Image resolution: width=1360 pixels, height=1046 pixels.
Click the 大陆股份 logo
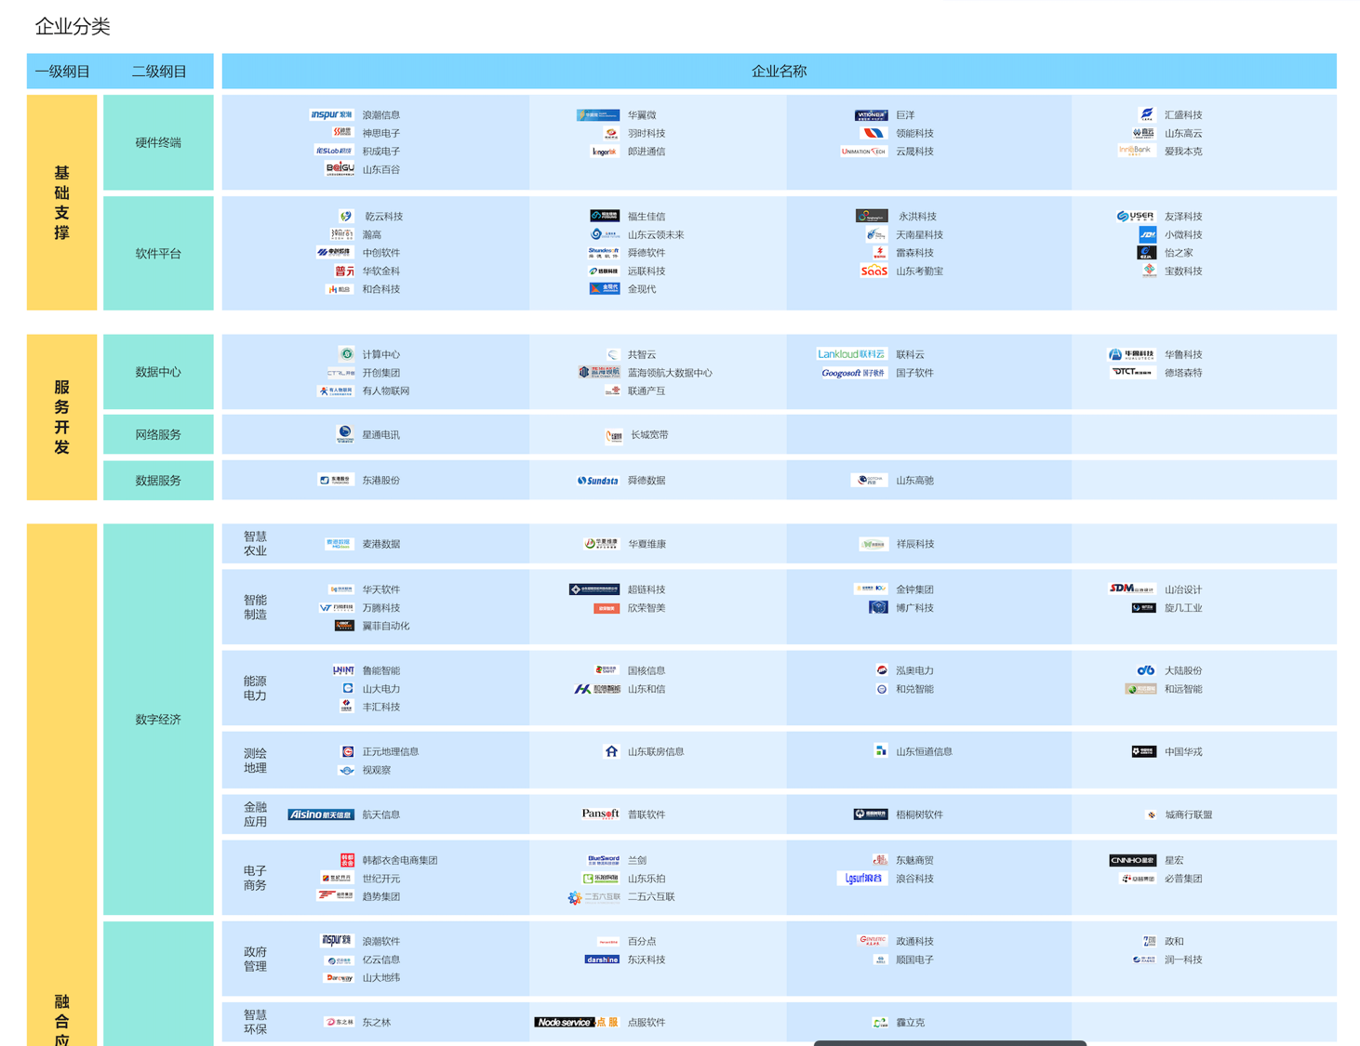click(1146, 670)
